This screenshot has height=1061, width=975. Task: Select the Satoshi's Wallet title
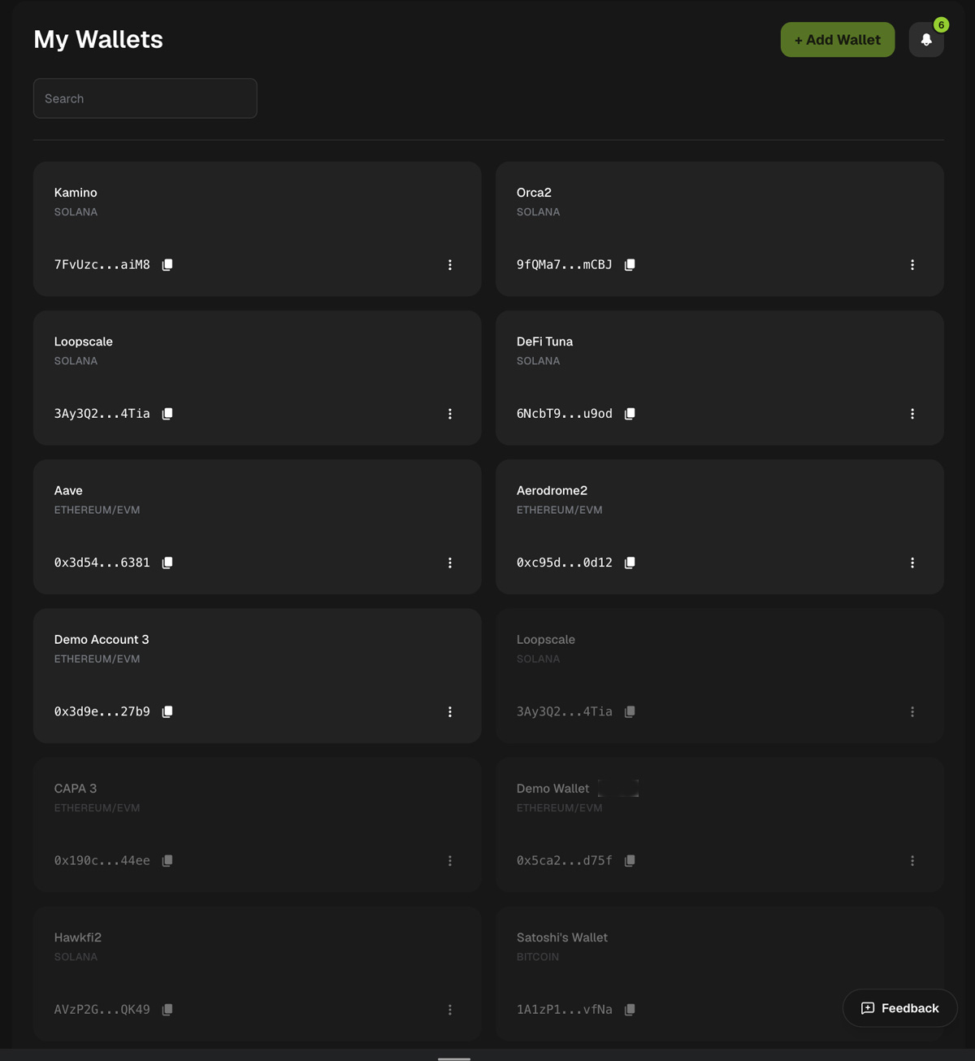pyautogui.click(x=562, y=937)
